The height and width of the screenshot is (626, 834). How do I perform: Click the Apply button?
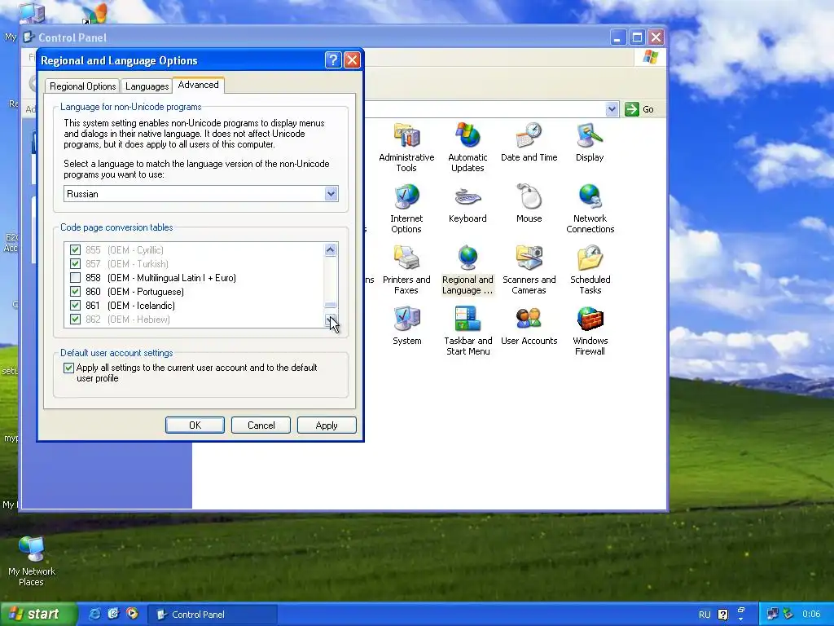coord(327,425)
